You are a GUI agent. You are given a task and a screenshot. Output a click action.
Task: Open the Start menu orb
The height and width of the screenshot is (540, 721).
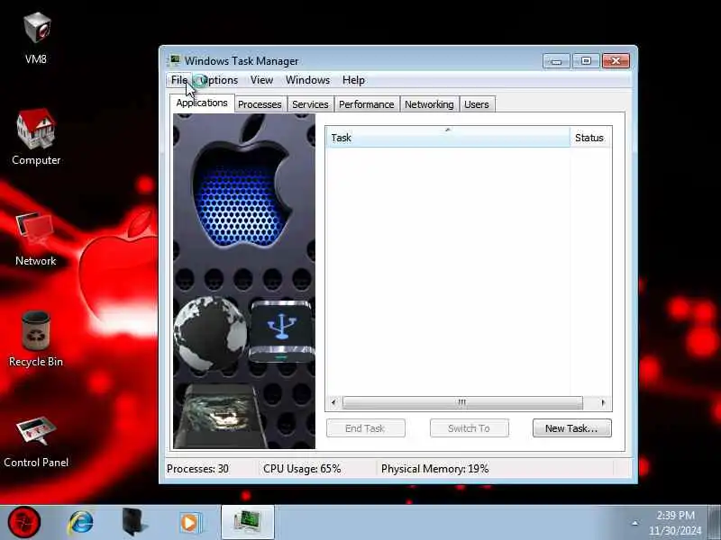(x=24, y=522)
